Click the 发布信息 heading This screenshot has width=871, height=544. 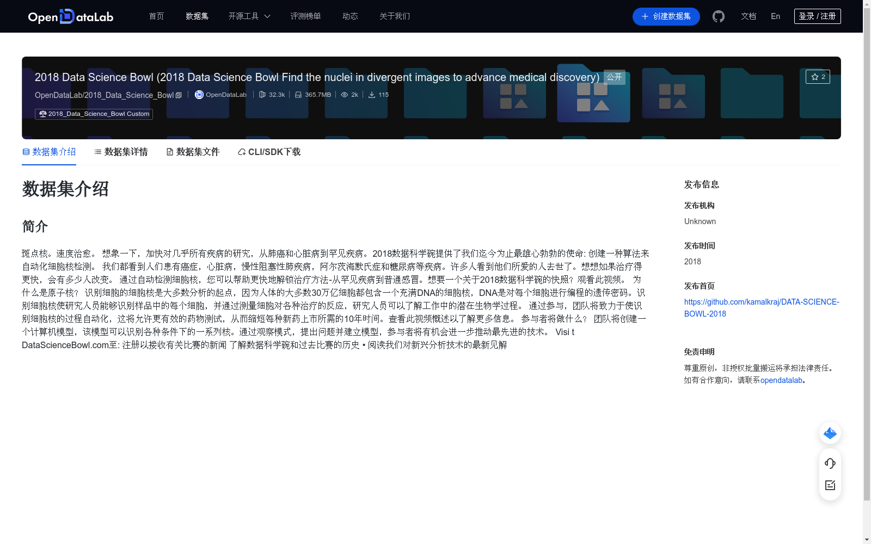point(702,184)
